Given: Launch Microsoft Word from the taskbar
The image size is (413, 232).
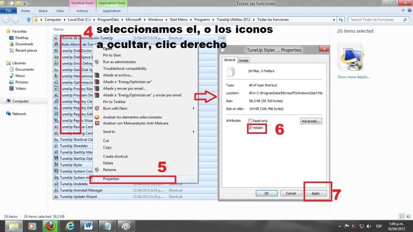Looking at the screenshot, I should (x=88, y=226).
